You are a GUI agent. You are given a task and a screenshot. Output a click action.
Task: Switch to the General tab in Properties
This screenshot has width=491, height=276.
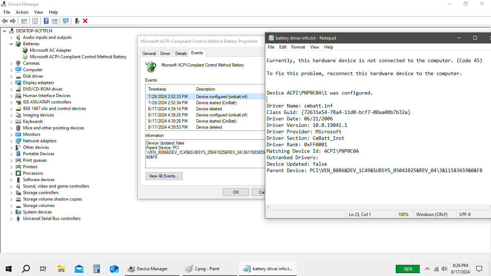(149, 54)
